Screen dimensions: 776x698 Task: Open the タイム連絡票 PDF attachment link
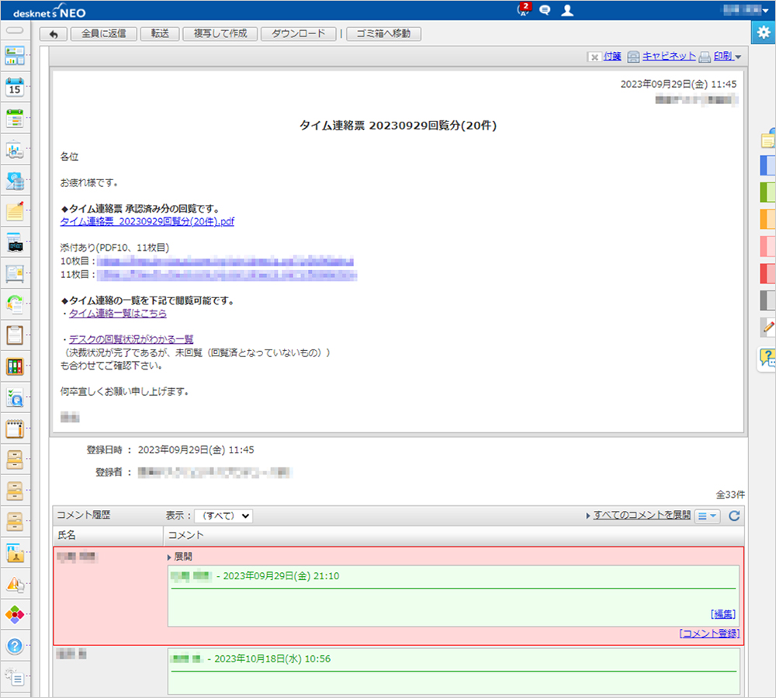coord(147,221)
